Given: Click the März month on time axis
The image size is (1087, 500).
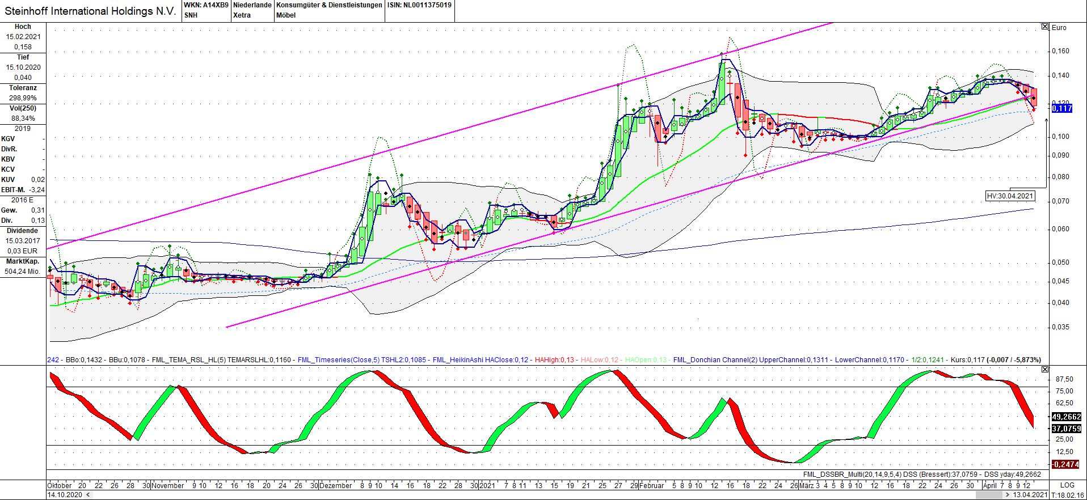Looking at the screenshot, I should pyautogui.click(x=806, y=485).
